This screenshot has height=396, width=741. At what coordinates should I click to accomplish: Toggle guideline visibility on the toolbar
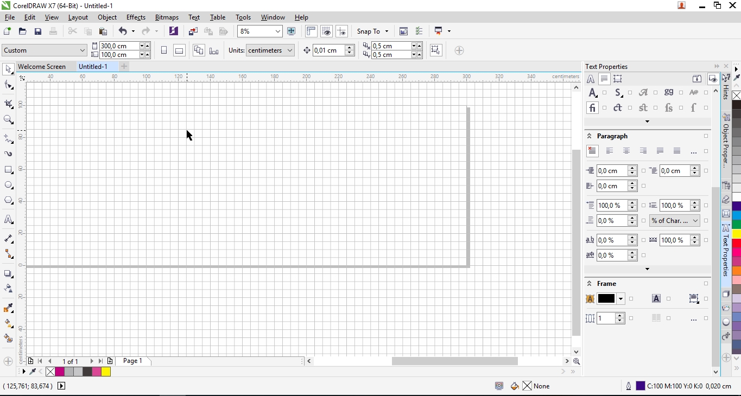[342, 31]
